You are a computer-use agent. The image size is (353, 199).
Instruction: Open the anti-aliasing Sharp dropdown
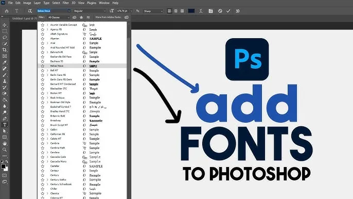[153, 11]
